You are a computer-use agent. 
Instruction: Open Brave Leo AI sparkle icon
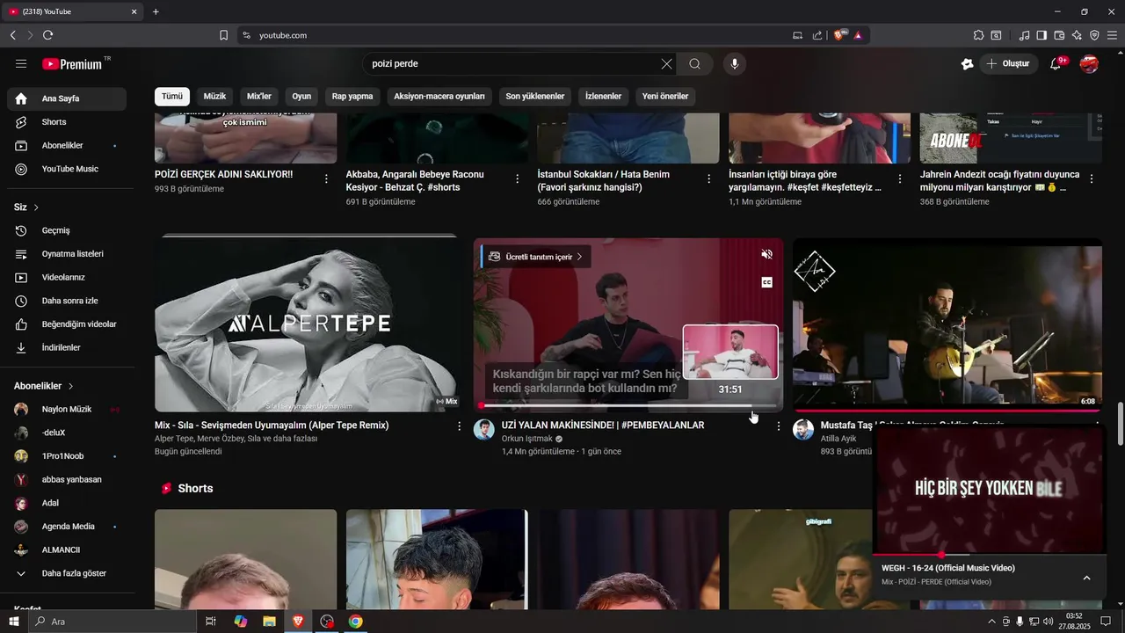point(1077,35)
